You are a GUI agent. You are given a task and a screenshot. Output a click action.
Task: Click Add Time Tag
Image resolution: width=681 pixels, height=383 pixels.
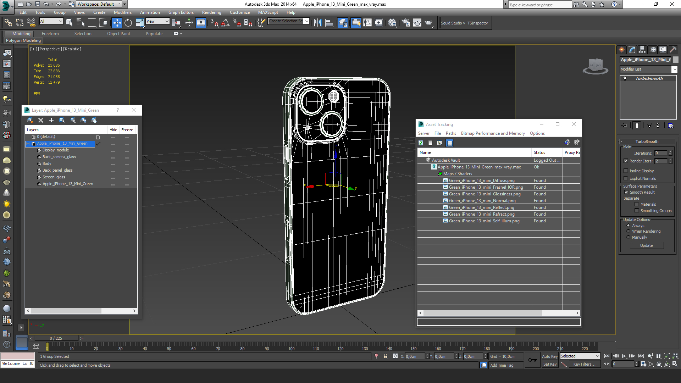[x=502, y=365]
